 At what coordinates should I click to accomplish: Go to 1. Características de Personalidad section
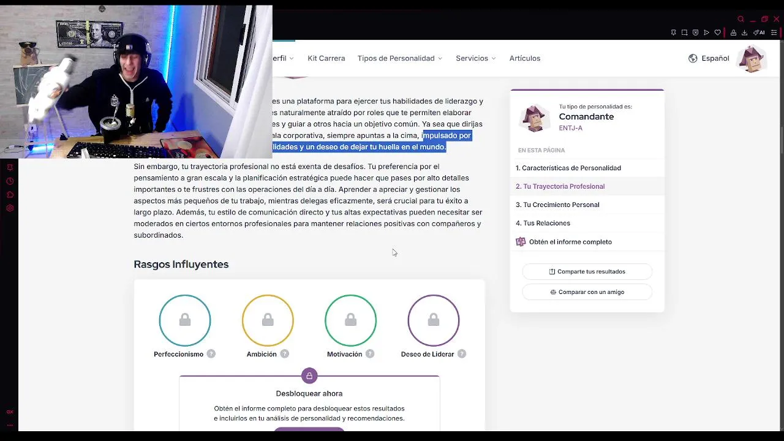587,168
